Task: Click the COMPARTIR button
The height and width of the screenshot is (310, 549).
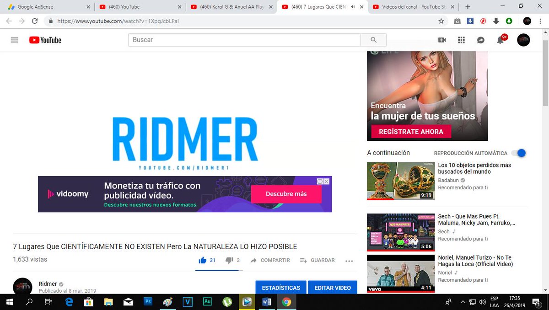Action: 270,260
